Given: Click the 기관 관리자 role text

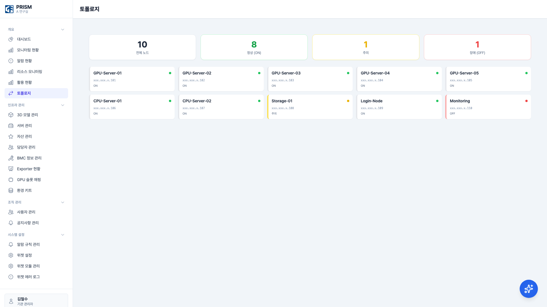Looking at the screenshot, I should tap(25, 304).
